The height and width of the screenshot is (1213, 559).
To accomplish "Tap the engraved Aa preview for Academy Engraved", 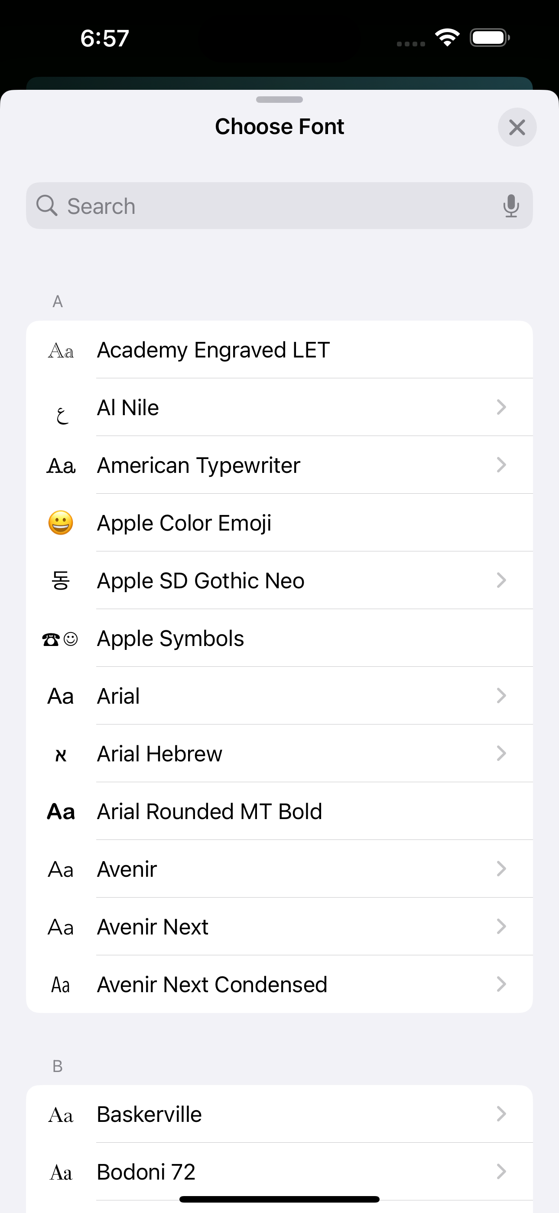I will [61, 351].
